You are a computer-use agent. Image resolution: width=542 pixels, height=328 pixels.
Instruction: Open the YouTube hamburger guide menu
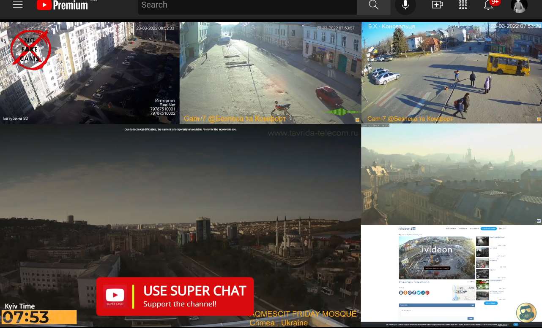[x=17, y=5]
